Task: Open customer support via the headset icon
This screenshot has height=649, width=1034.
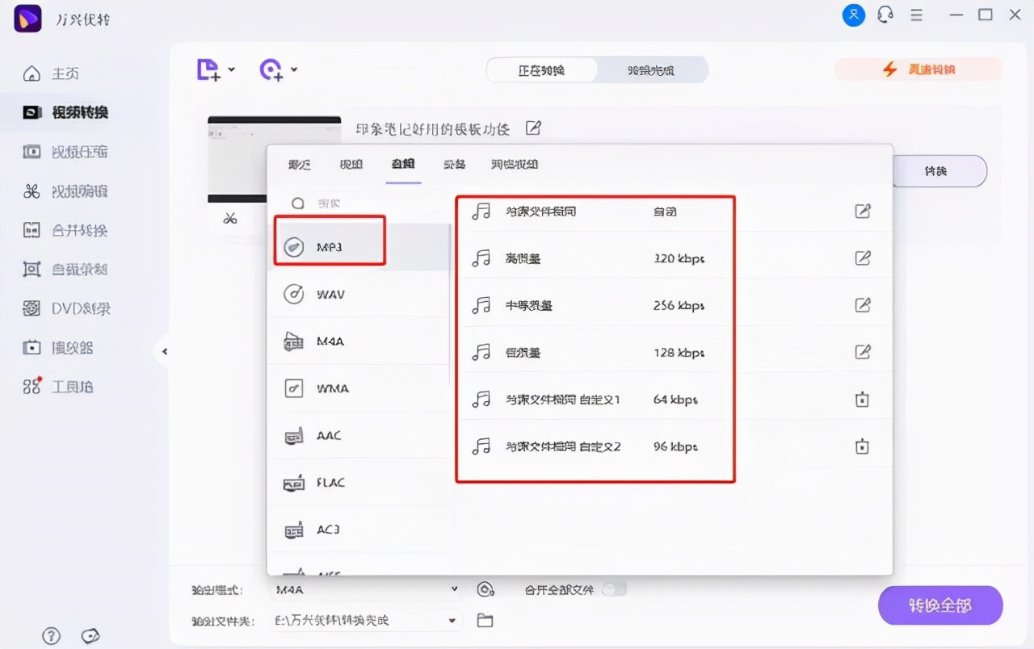Action: click(x=885, y=14)
